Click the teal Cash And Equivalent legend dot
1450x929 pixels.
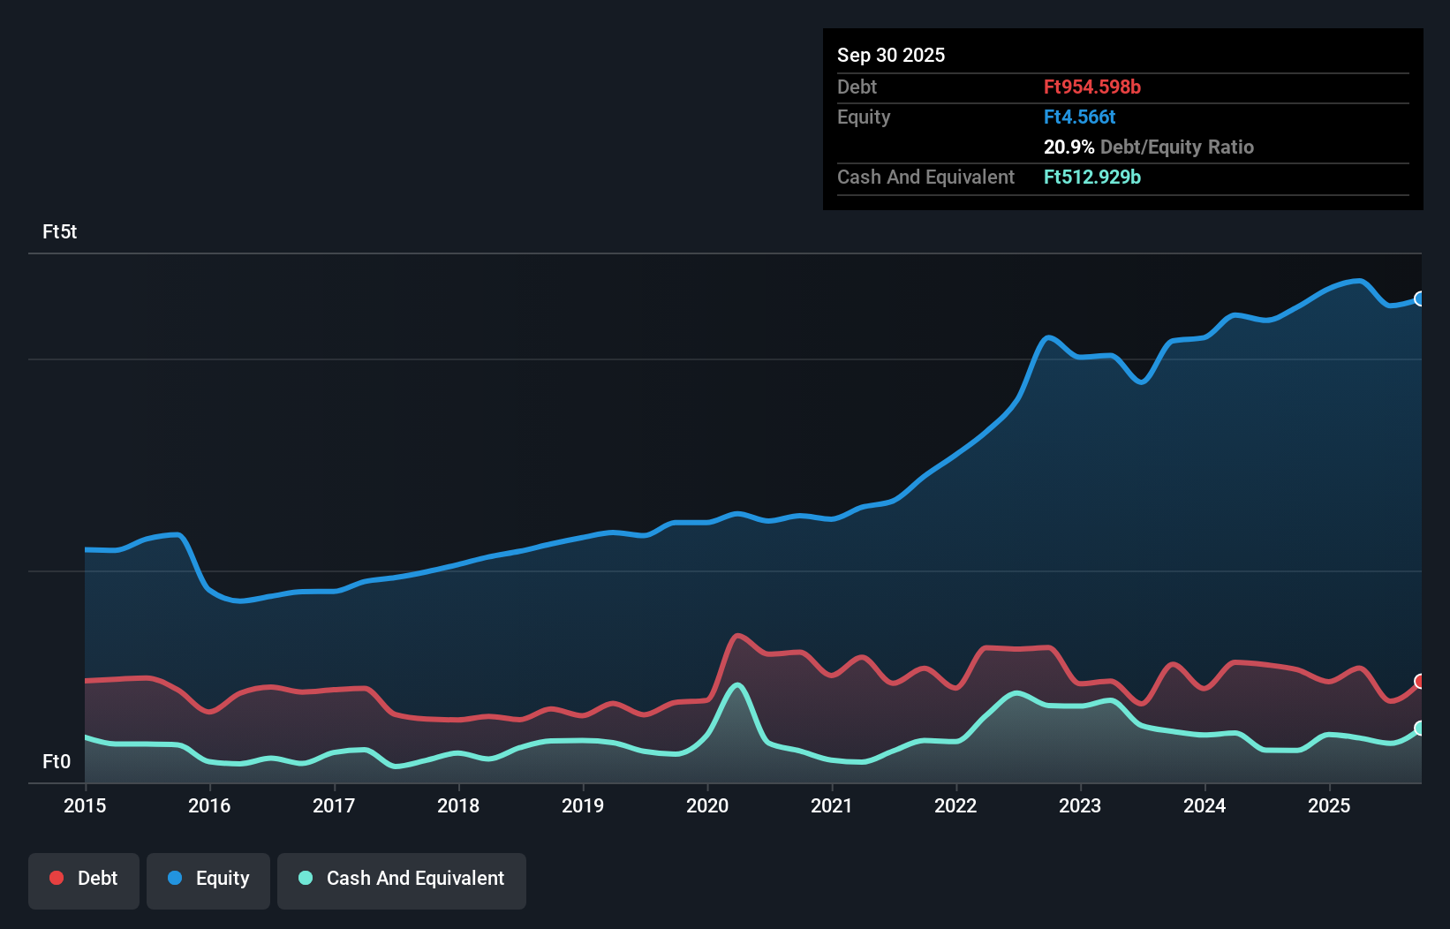(304, 879)
